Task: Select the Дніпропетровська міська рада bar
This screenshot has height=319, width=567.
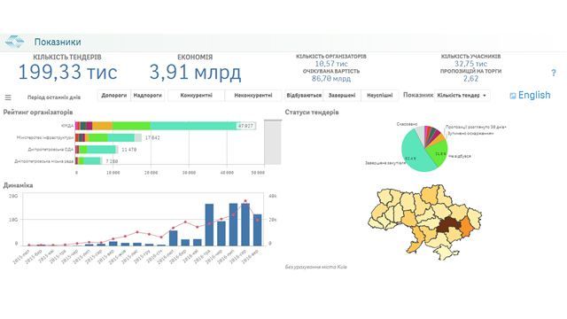Action: coord(89,161)
